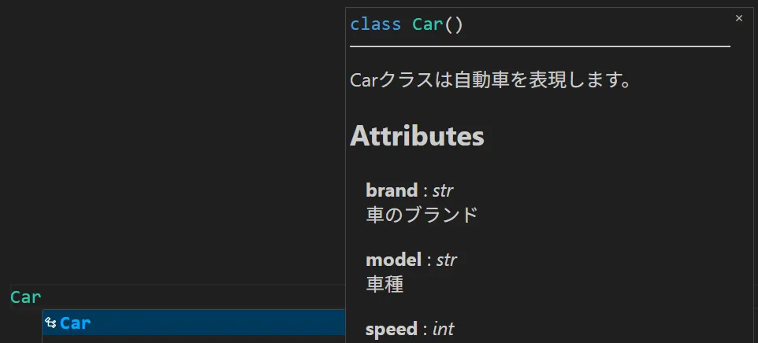Image resolution: width=758 pixels, height=343 pixels.
Task: Click the 'class Car()' signature header
Action: pyautogui.click(x=407, y=24)
